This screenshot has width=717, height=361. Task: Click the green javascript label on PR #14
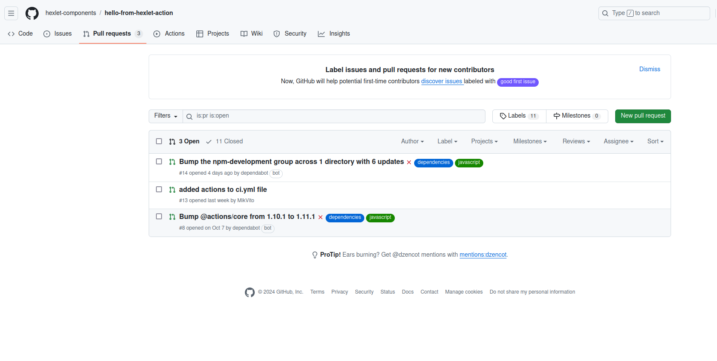[x=469, y=163]
